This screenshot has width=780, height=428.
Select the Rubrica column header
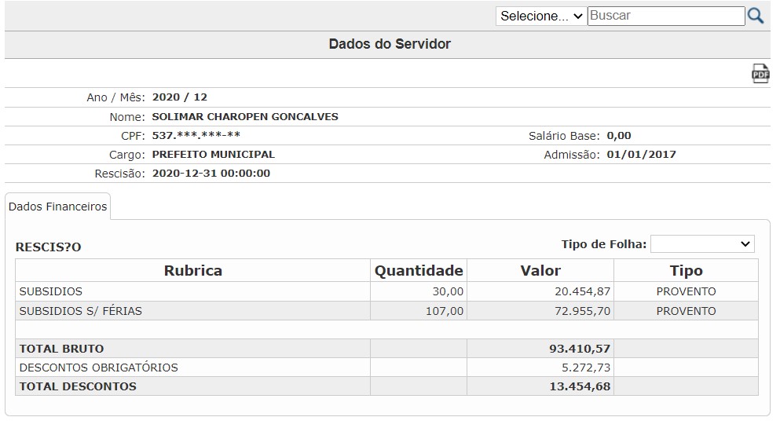pyautogui.click(x=193, y=270)
